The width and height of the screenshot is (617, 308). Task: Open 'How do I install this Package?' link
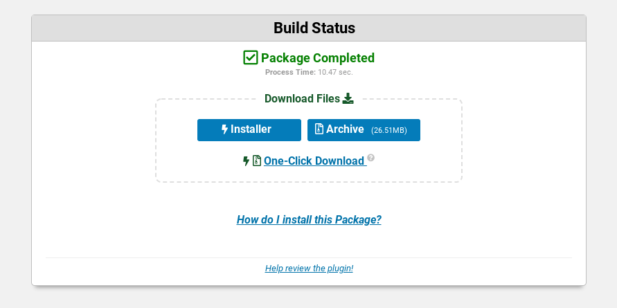click(309, 220)
